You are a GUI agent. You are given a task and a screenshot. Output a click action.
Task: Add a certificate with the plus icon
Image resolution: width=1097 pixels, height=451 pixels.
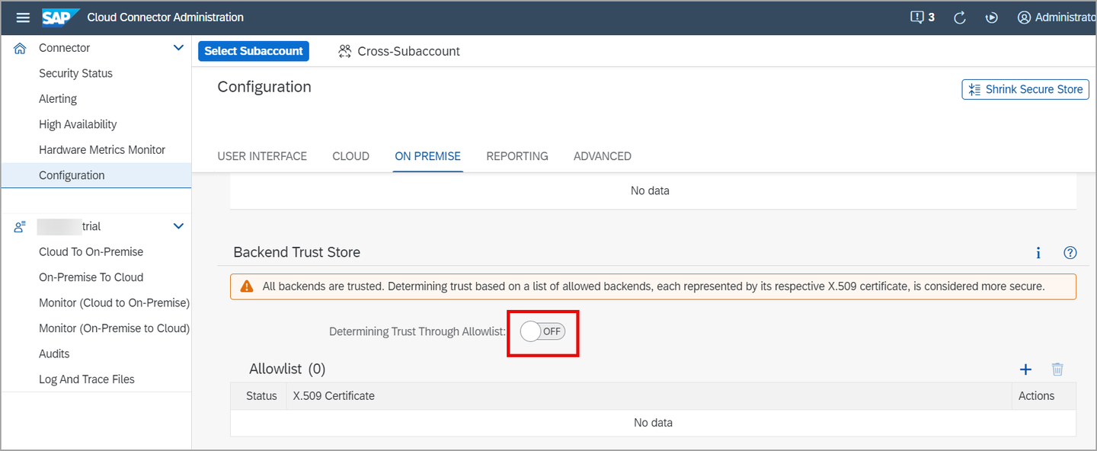[x=1025, y=369]
